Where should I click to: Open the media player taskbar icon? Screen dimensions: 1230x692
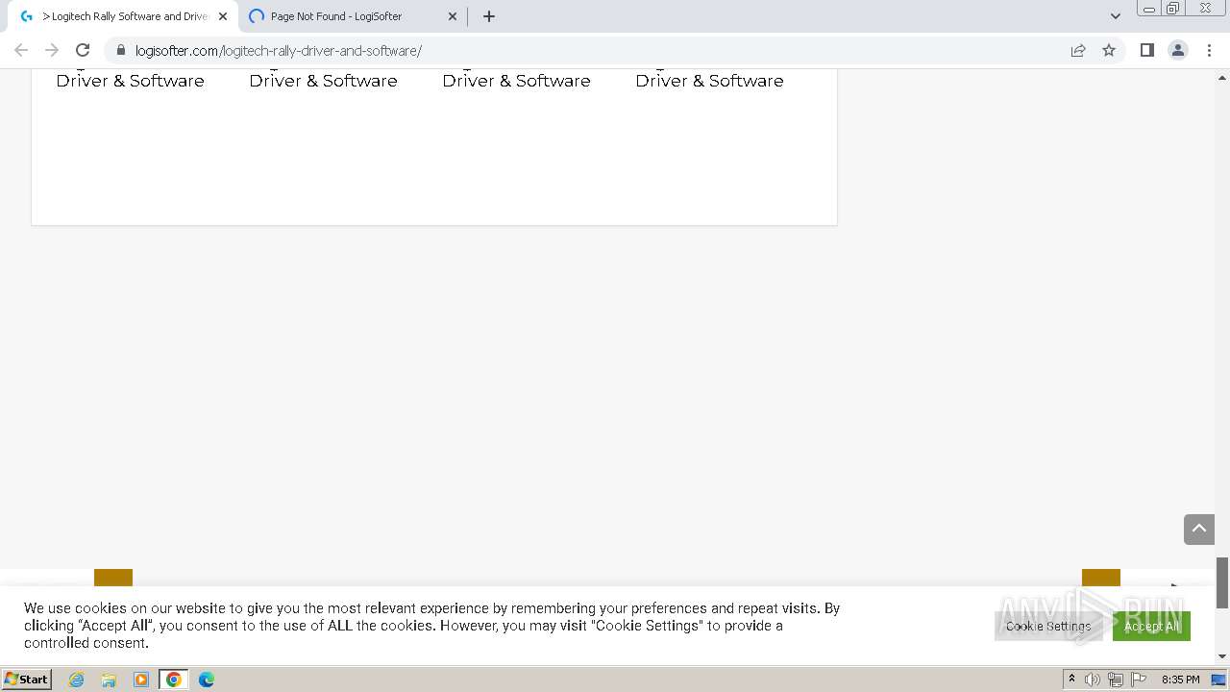[141, 680]
